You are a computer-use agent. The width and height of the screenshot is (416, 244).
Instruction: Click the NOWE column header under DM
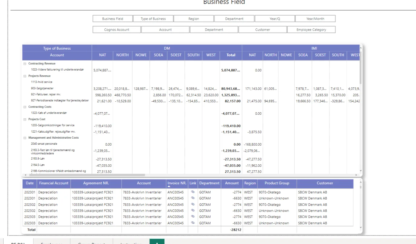coord(141,55)
